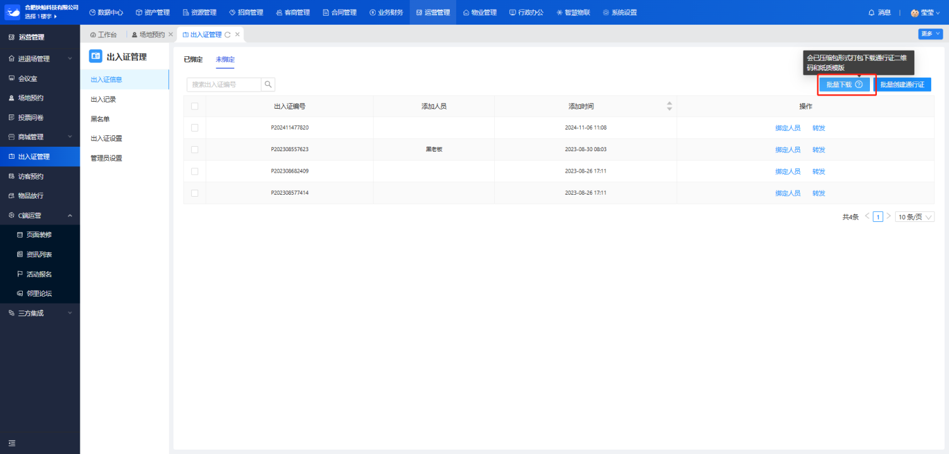This screenshot has width=949, height=454.
Task: Click the 搜索出入证编号 input field
Action: pyautogui.click(x=224, y=85)
